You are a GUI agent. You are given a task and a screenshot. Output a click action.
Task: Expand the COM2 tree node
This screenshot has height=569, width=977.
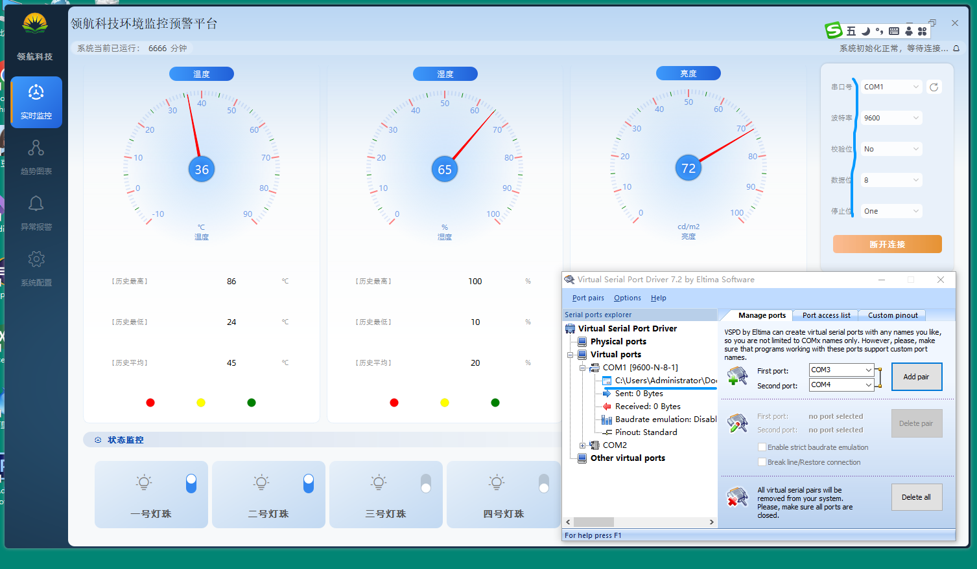tap(582, 445)
